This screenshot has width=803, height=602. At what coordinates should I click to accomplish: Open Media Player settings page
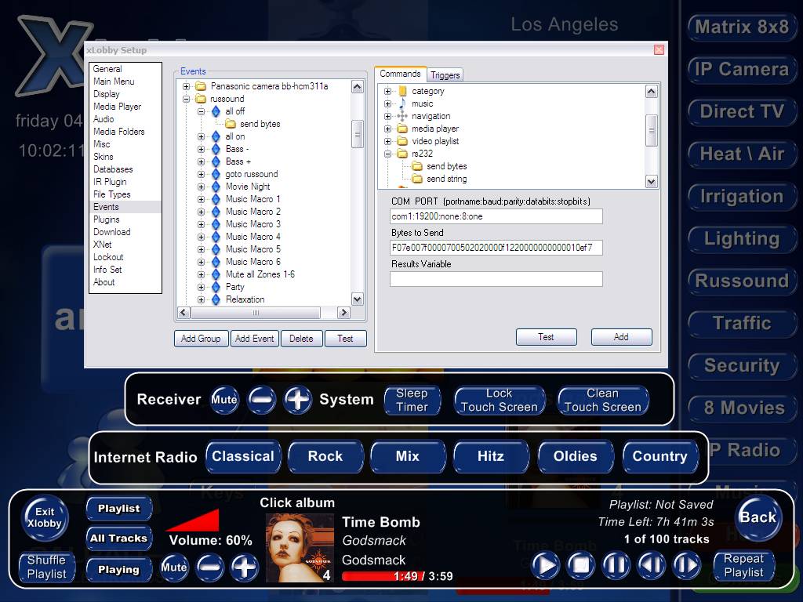tap(118, 107)
